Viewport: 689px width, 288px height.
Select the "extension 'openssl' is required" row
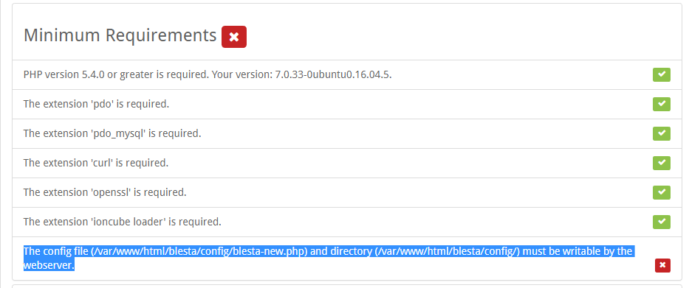coord(346,192)
